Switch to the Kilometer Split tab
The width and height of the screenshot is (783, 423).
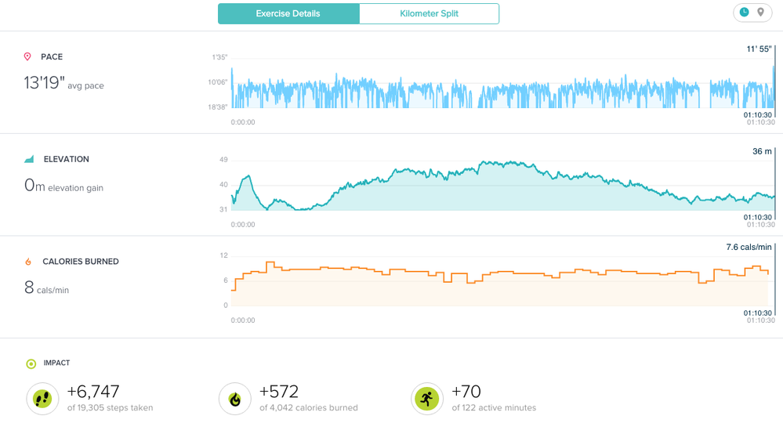point(429,14)
